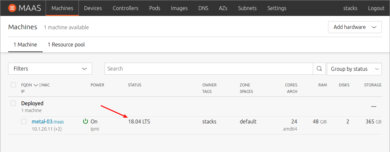This screenshot has height=152, width=390.
Task: Switch to the 1 Machine tab
Action: click(x=25, y=44)
